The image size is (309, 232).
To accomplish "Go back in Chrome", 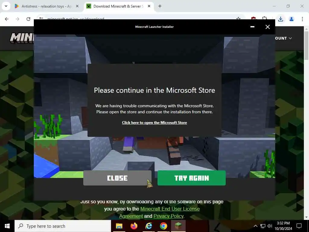I will click(x=7, y=19).
